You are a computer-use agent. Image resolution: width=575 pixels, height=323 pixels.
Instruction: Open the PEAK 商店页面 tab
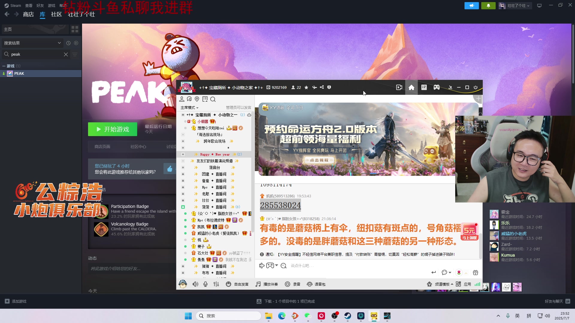pyautogui.click(x=102, y=147)
